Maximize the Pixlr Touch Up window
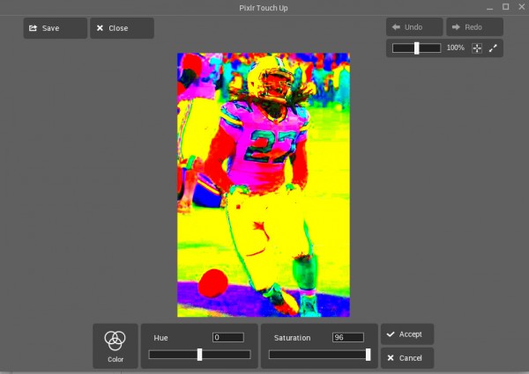Viewport: 529px width, 374px height. [x=505, y=7]
